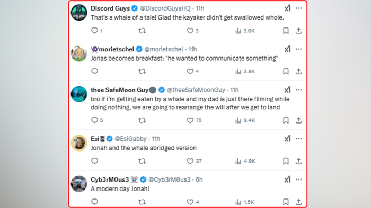The image size is (371, 208).
Task: Open more options on morietschel tweet
Action: pyautogui.click(x=298, y=49)
